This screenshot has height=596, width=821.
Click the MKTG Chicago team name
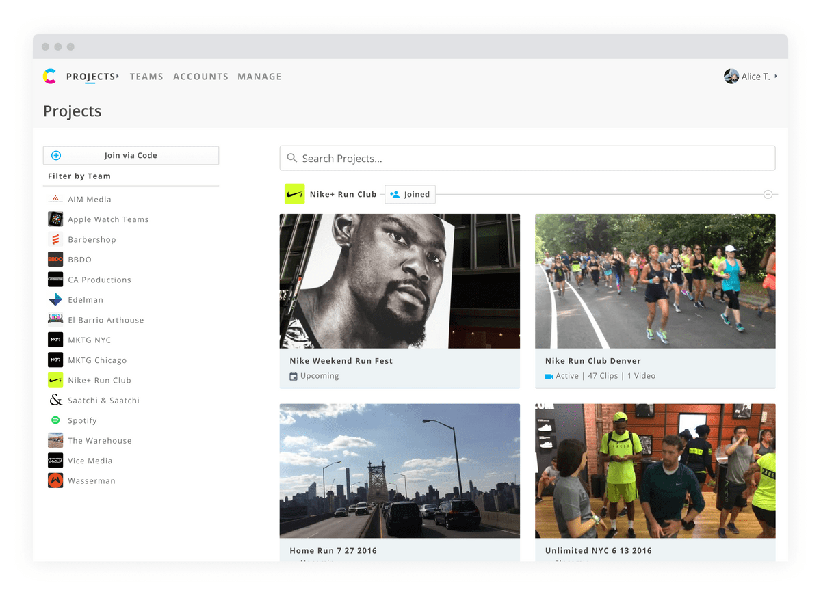click(97, 360)
